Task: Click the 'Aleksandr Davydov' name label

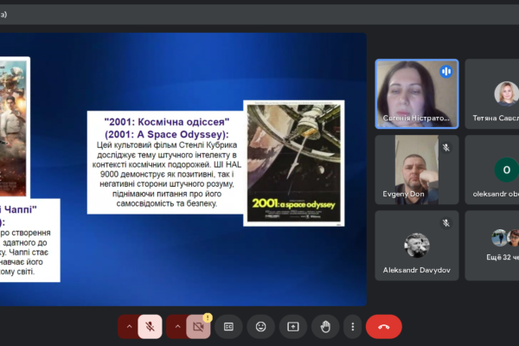Action: pyautogui.click(x=417, y=270)
